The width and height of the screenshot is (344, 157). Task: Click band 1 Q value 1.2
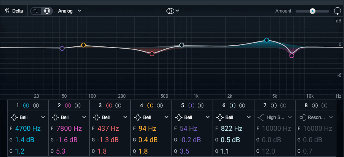pos(19,151)
